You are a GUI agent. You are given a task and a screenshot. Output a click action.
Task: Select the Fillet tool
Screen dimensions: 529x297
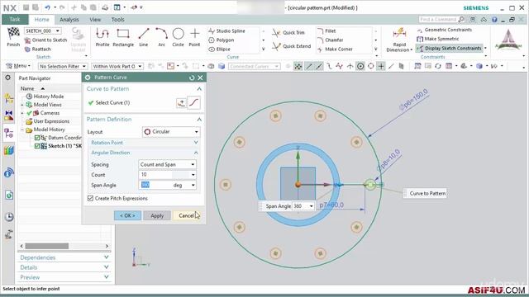(x=326, y=31)
